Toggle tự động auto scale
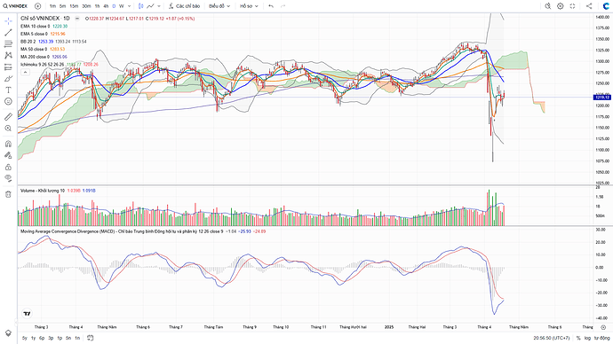The image size is (613, 344). pyautogui.click(x=601, y=338)
